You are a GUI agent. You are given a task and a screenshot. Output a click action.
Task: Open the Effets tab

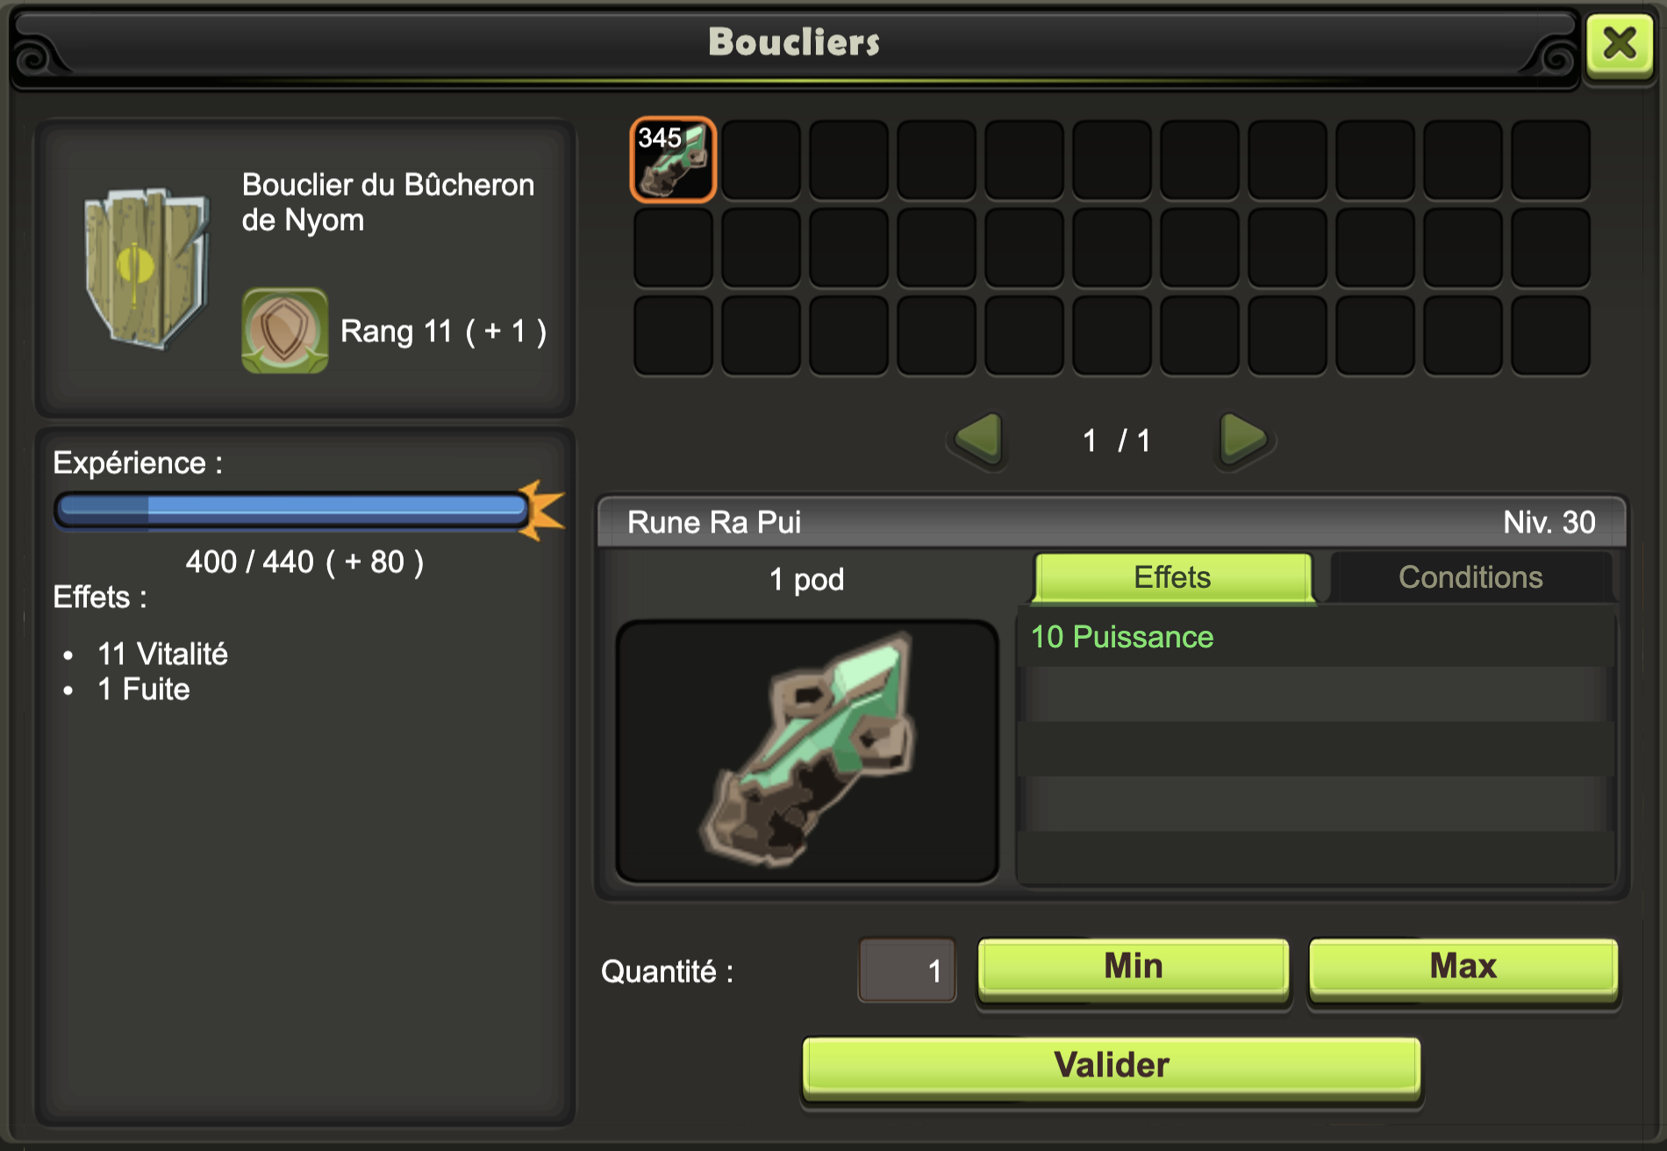click(x=1173, y=577)
